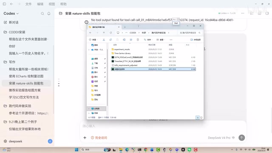Click the plus attach button in chat input
This screenshot has width=272, height=153.
point(85,138)
